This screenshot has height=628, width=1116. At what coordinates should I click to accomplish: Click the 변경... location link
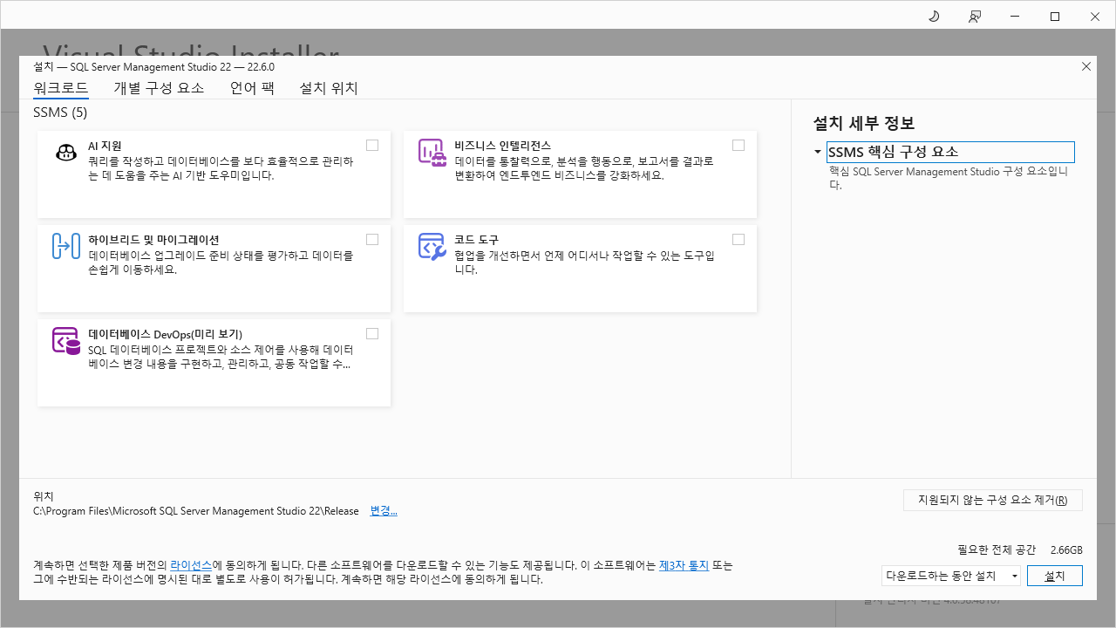click(384, 511)
